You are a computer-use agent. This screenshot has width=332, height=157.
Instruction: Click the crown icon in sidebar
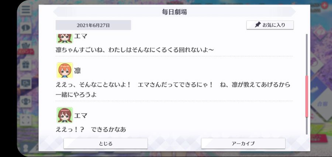pyautogui.click(x=26, y=45)
